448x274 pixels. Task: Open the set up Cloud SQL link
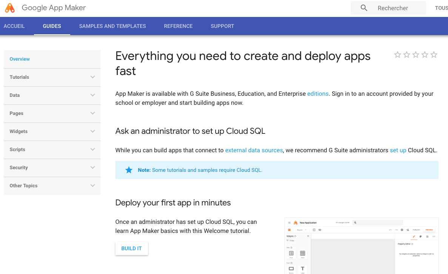click(398, 150)
